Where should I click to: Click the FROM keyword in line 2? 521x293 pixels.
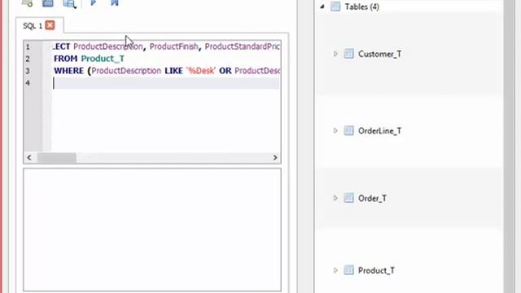65,59
